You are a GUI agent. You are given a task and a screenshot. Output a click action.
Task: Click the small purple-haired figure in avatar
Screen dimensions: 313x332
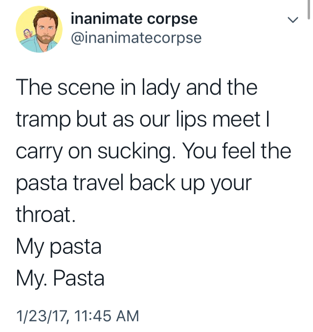coord(27,33)
